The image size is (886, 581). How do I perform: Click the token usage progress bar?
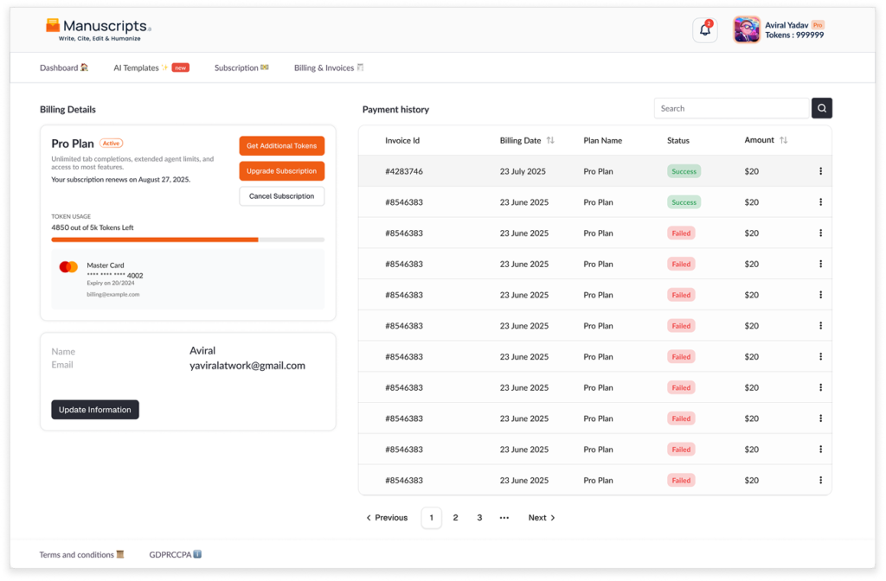pos(188,239)
